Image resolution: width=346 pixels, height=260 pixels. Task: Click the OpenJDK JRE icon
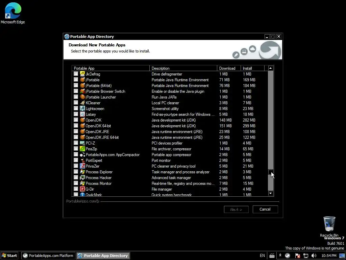tap(82, 131)
